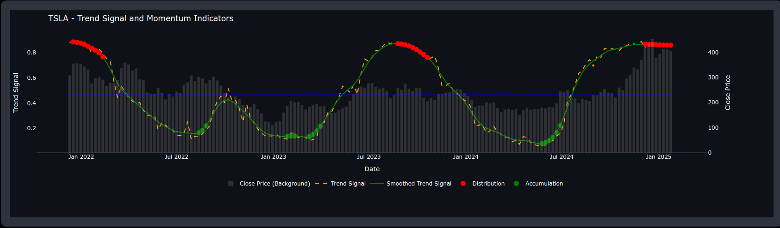The width and height of the screenshot is (780, 228).
Task: Click the Jul 2023 x-axis label
Action: [368, 157]
